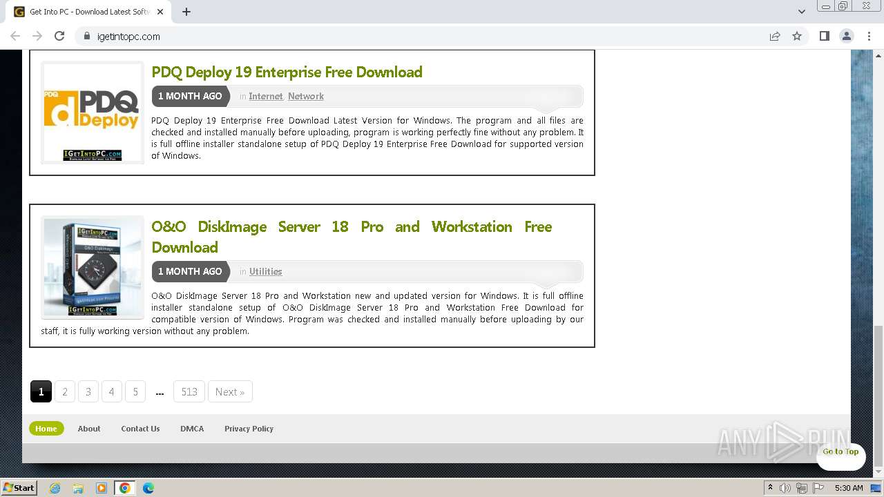Click the taskbar clock showing 5:30 AM
This screenshot has width=884, height=497.
[x=849, y=488]
